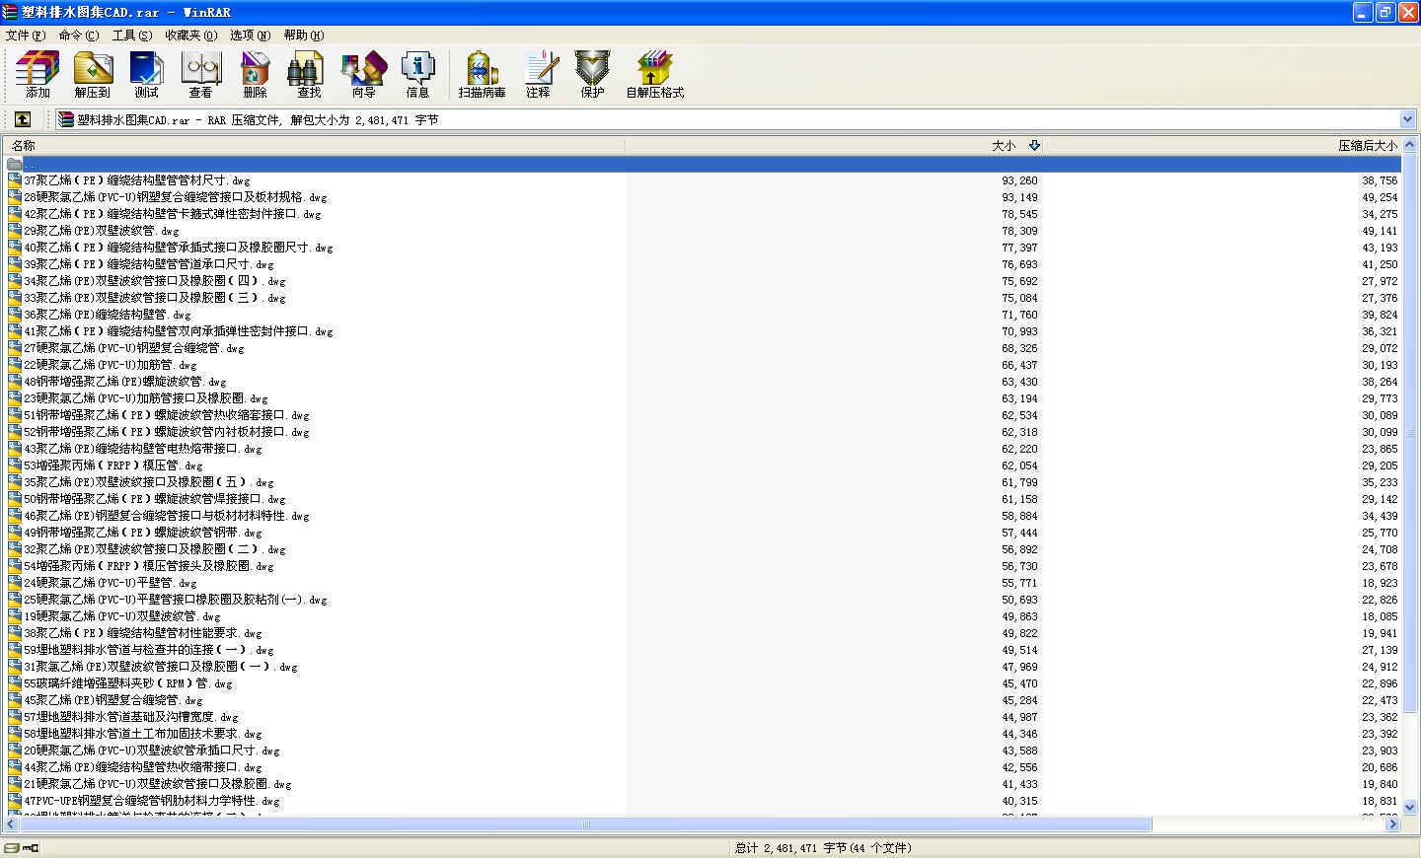The image size is (1421, 858).
Task: Open the 选项(N) menu
Action: click(250, 35)
